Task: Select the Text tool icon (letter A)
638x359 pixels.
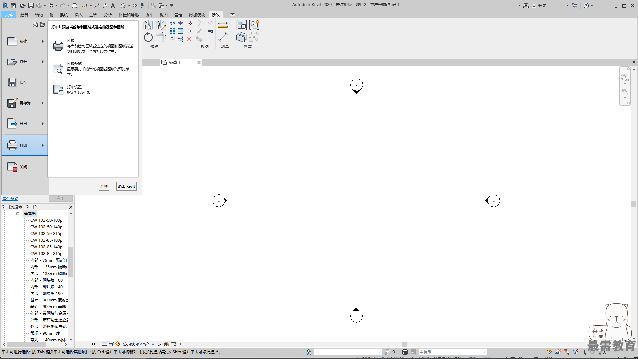Action: pyautogui.click(x=113, y=5)
